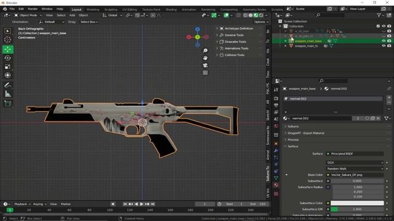Image resolution: width=394 pixels, height=221 pixels.
Task: Toggle camera view with the camera icon
Action: click(x=205, y=66)
